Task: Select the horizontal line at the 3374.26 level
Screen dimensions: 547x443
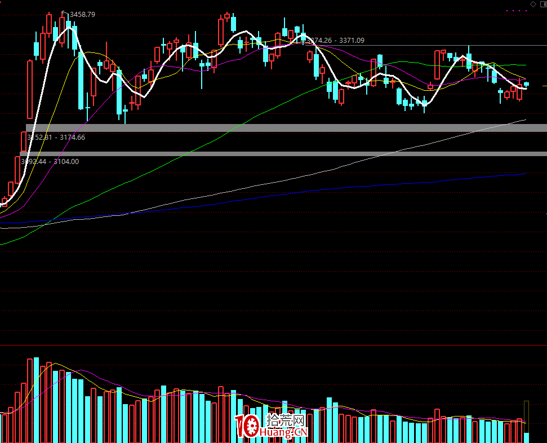Action: (x=426, y=46)
